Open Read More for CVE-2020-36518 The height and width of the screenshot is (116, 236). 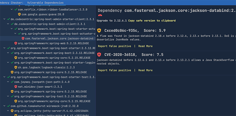[x=145, y=70]
